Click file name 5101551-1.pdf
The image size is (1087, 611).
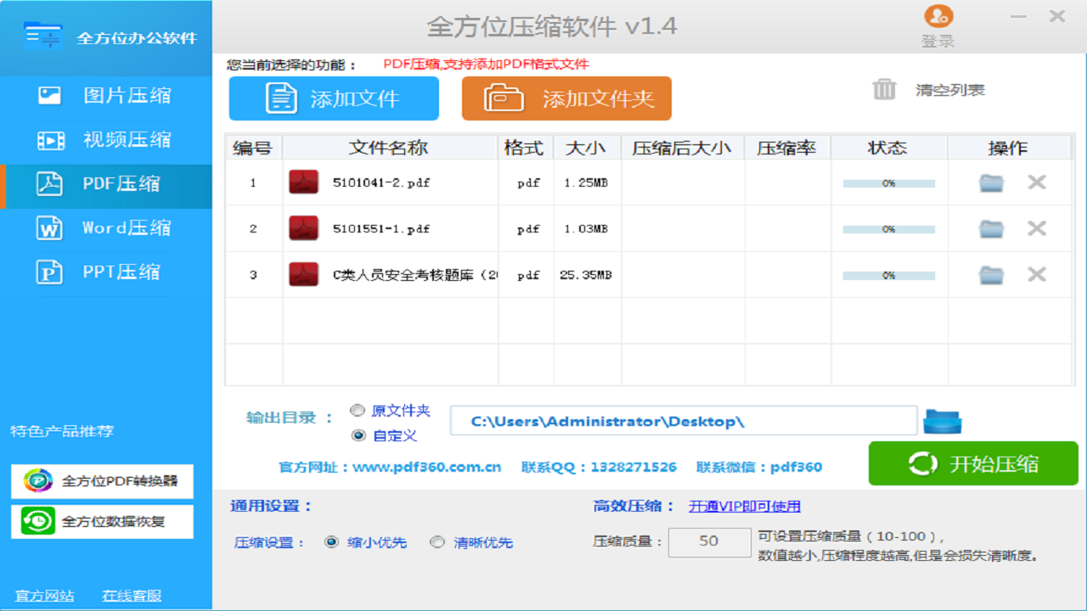pyautogui.click(x=381, y=228)
